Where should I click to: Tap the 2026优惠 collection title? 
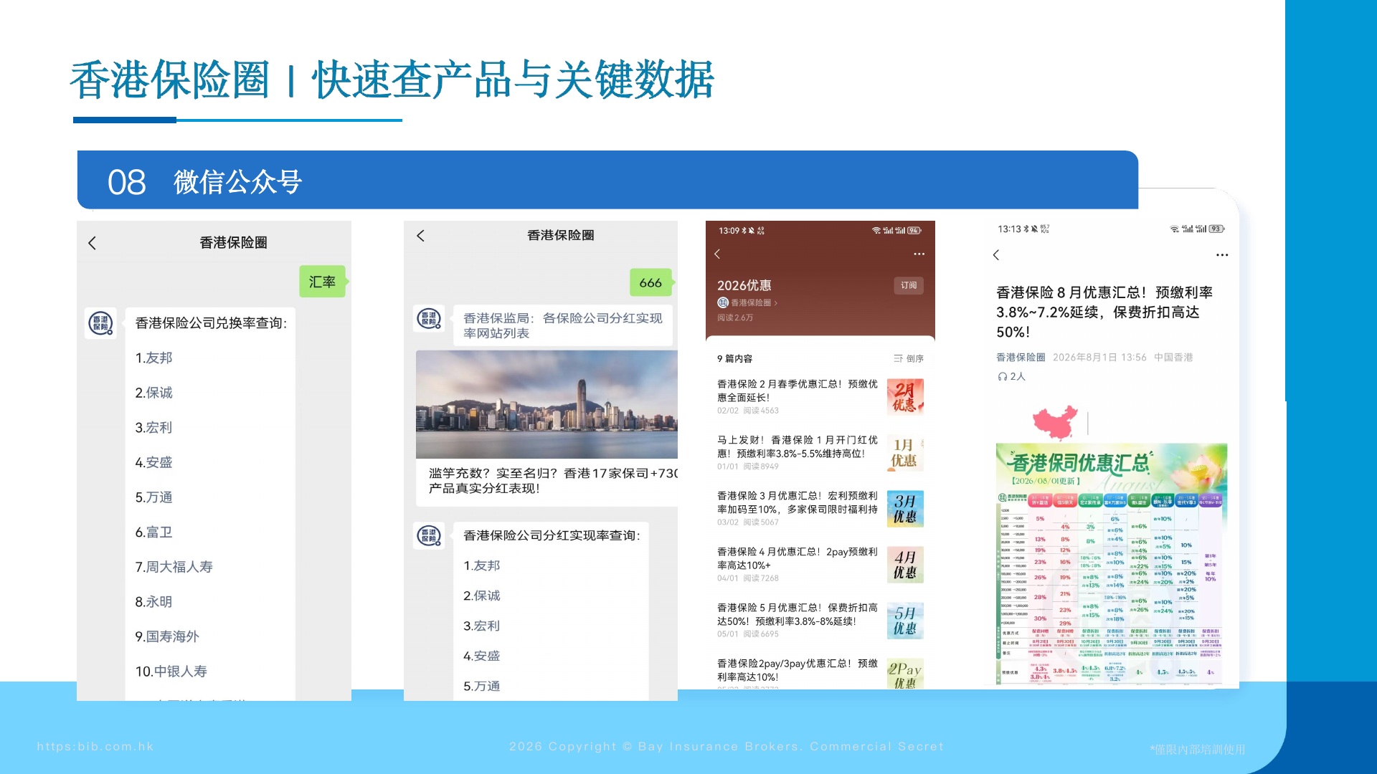[744, 285]
